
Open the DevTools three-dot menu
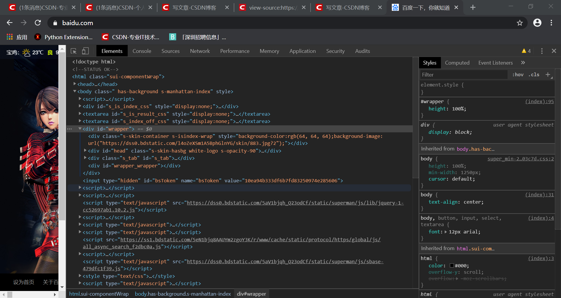pos(542,51)
